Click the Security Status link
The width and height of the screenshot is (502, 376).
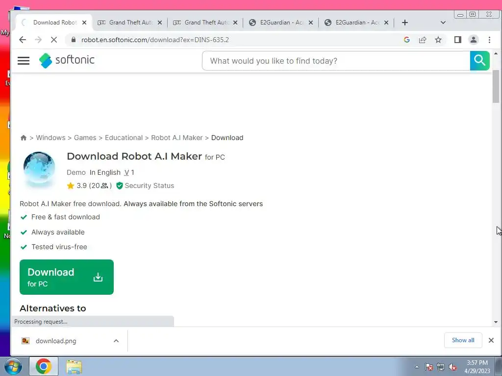click(149, 186)
